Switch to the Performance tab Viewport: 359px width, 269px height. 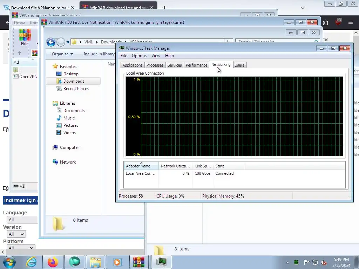[x=196, y=65]
